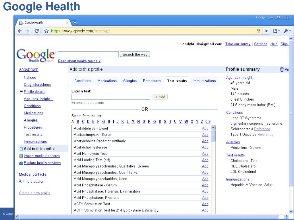This screenshot has width=294, height=220.
Task: Open a new tab with plus button
Action: click(x=75, y=22)
